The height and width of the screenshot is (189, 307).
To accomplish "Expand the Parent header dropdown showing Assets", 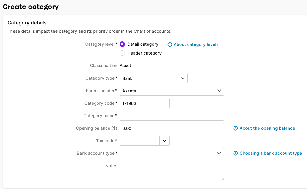I will [172, 91].
